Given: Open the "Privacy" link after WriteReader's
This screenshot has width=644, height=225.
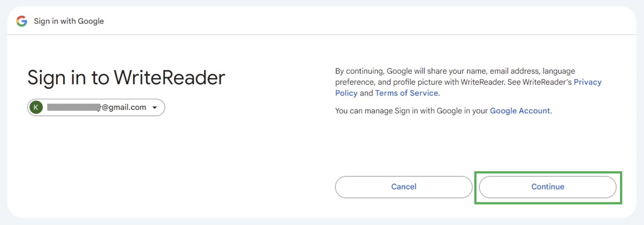Looking at the screenshot, I should coord(587,82).
